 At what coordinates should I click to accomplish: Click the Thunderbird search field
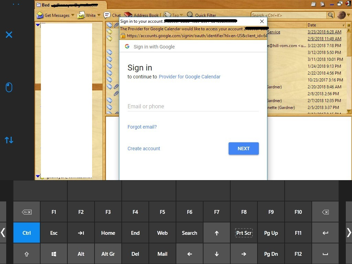tap(289, 15)
